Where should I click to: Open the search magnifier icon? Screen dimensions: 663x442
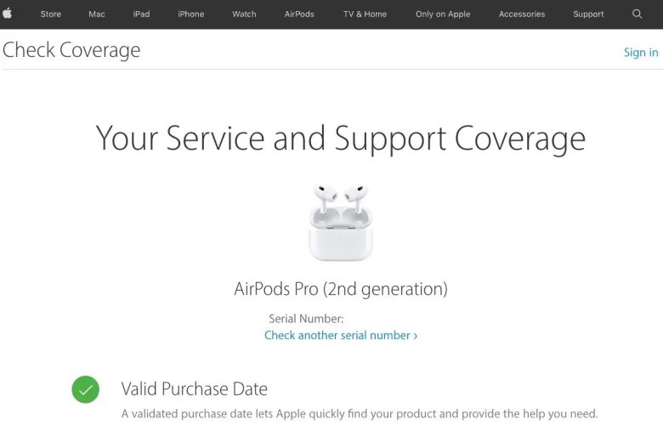(637, 14)
